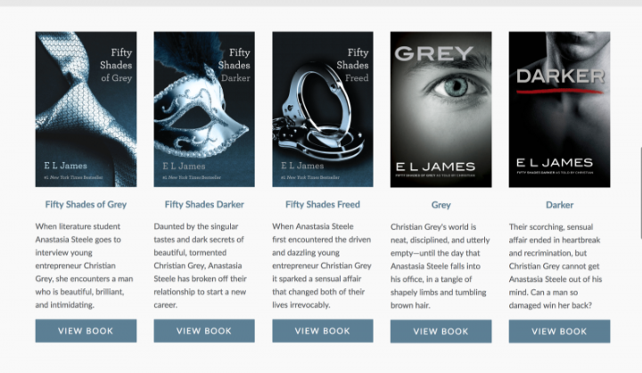View Book for Fifty Shades of Grey
This screenshot has height=373, width=642.
coord(86,331)
